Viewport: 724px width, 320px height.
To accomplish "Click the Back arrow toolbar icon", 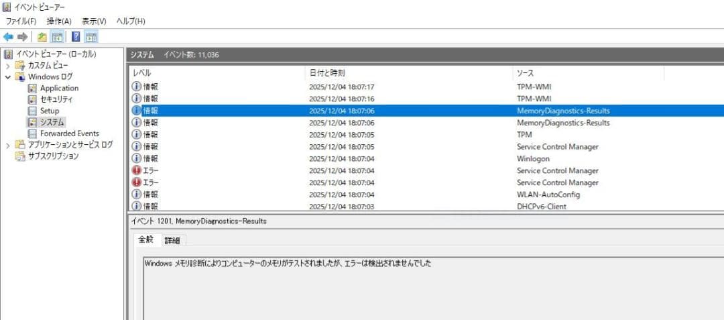I will [x=8, y=37].
